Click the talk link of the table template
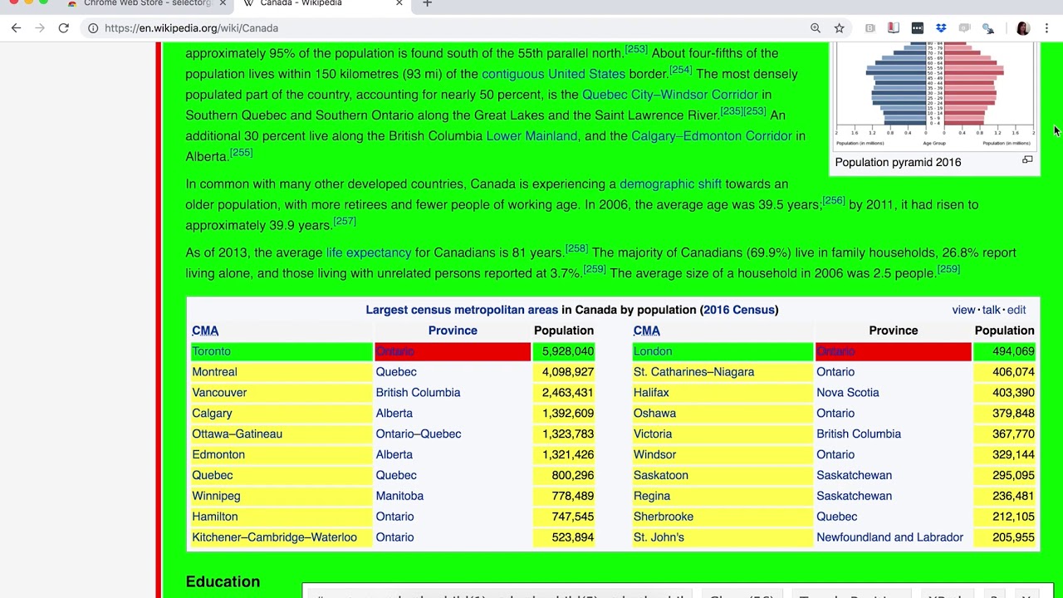The height and width of the screenshot is (598, 1063). pos(992,310)
